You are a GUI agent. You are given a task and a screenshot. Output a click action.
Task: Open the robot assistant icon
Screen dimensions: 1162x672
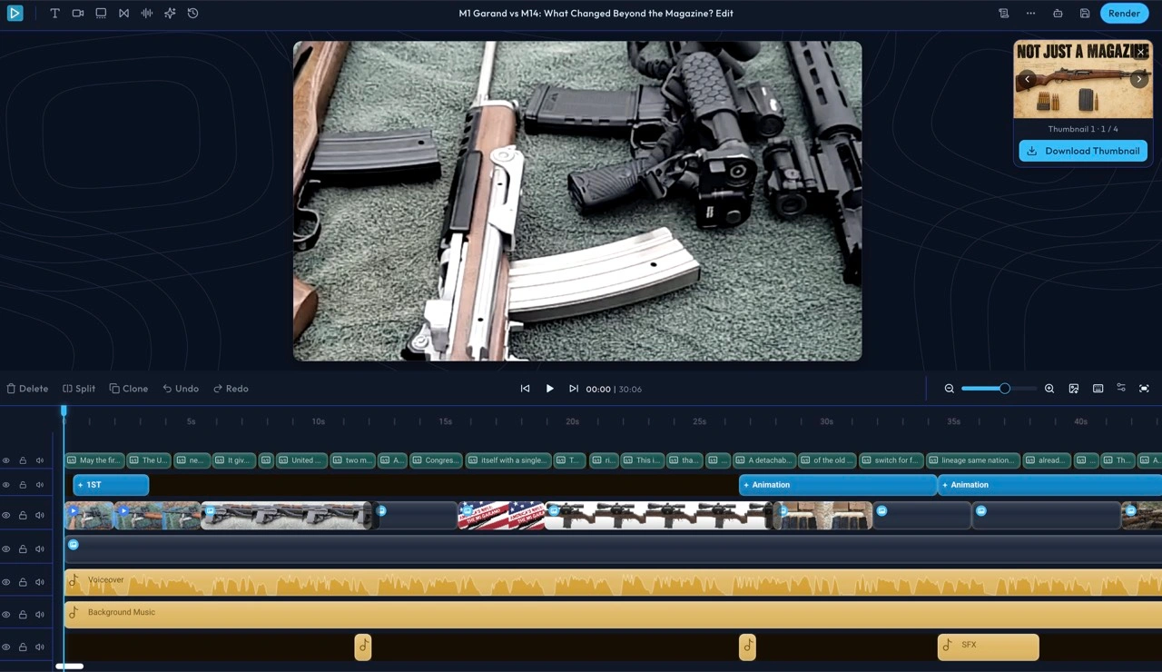click(x=1058, y=14)
